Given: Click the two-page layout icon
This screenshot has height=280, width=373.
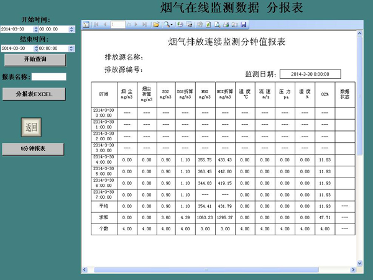Looking at the screenshot, I should 234,24.
